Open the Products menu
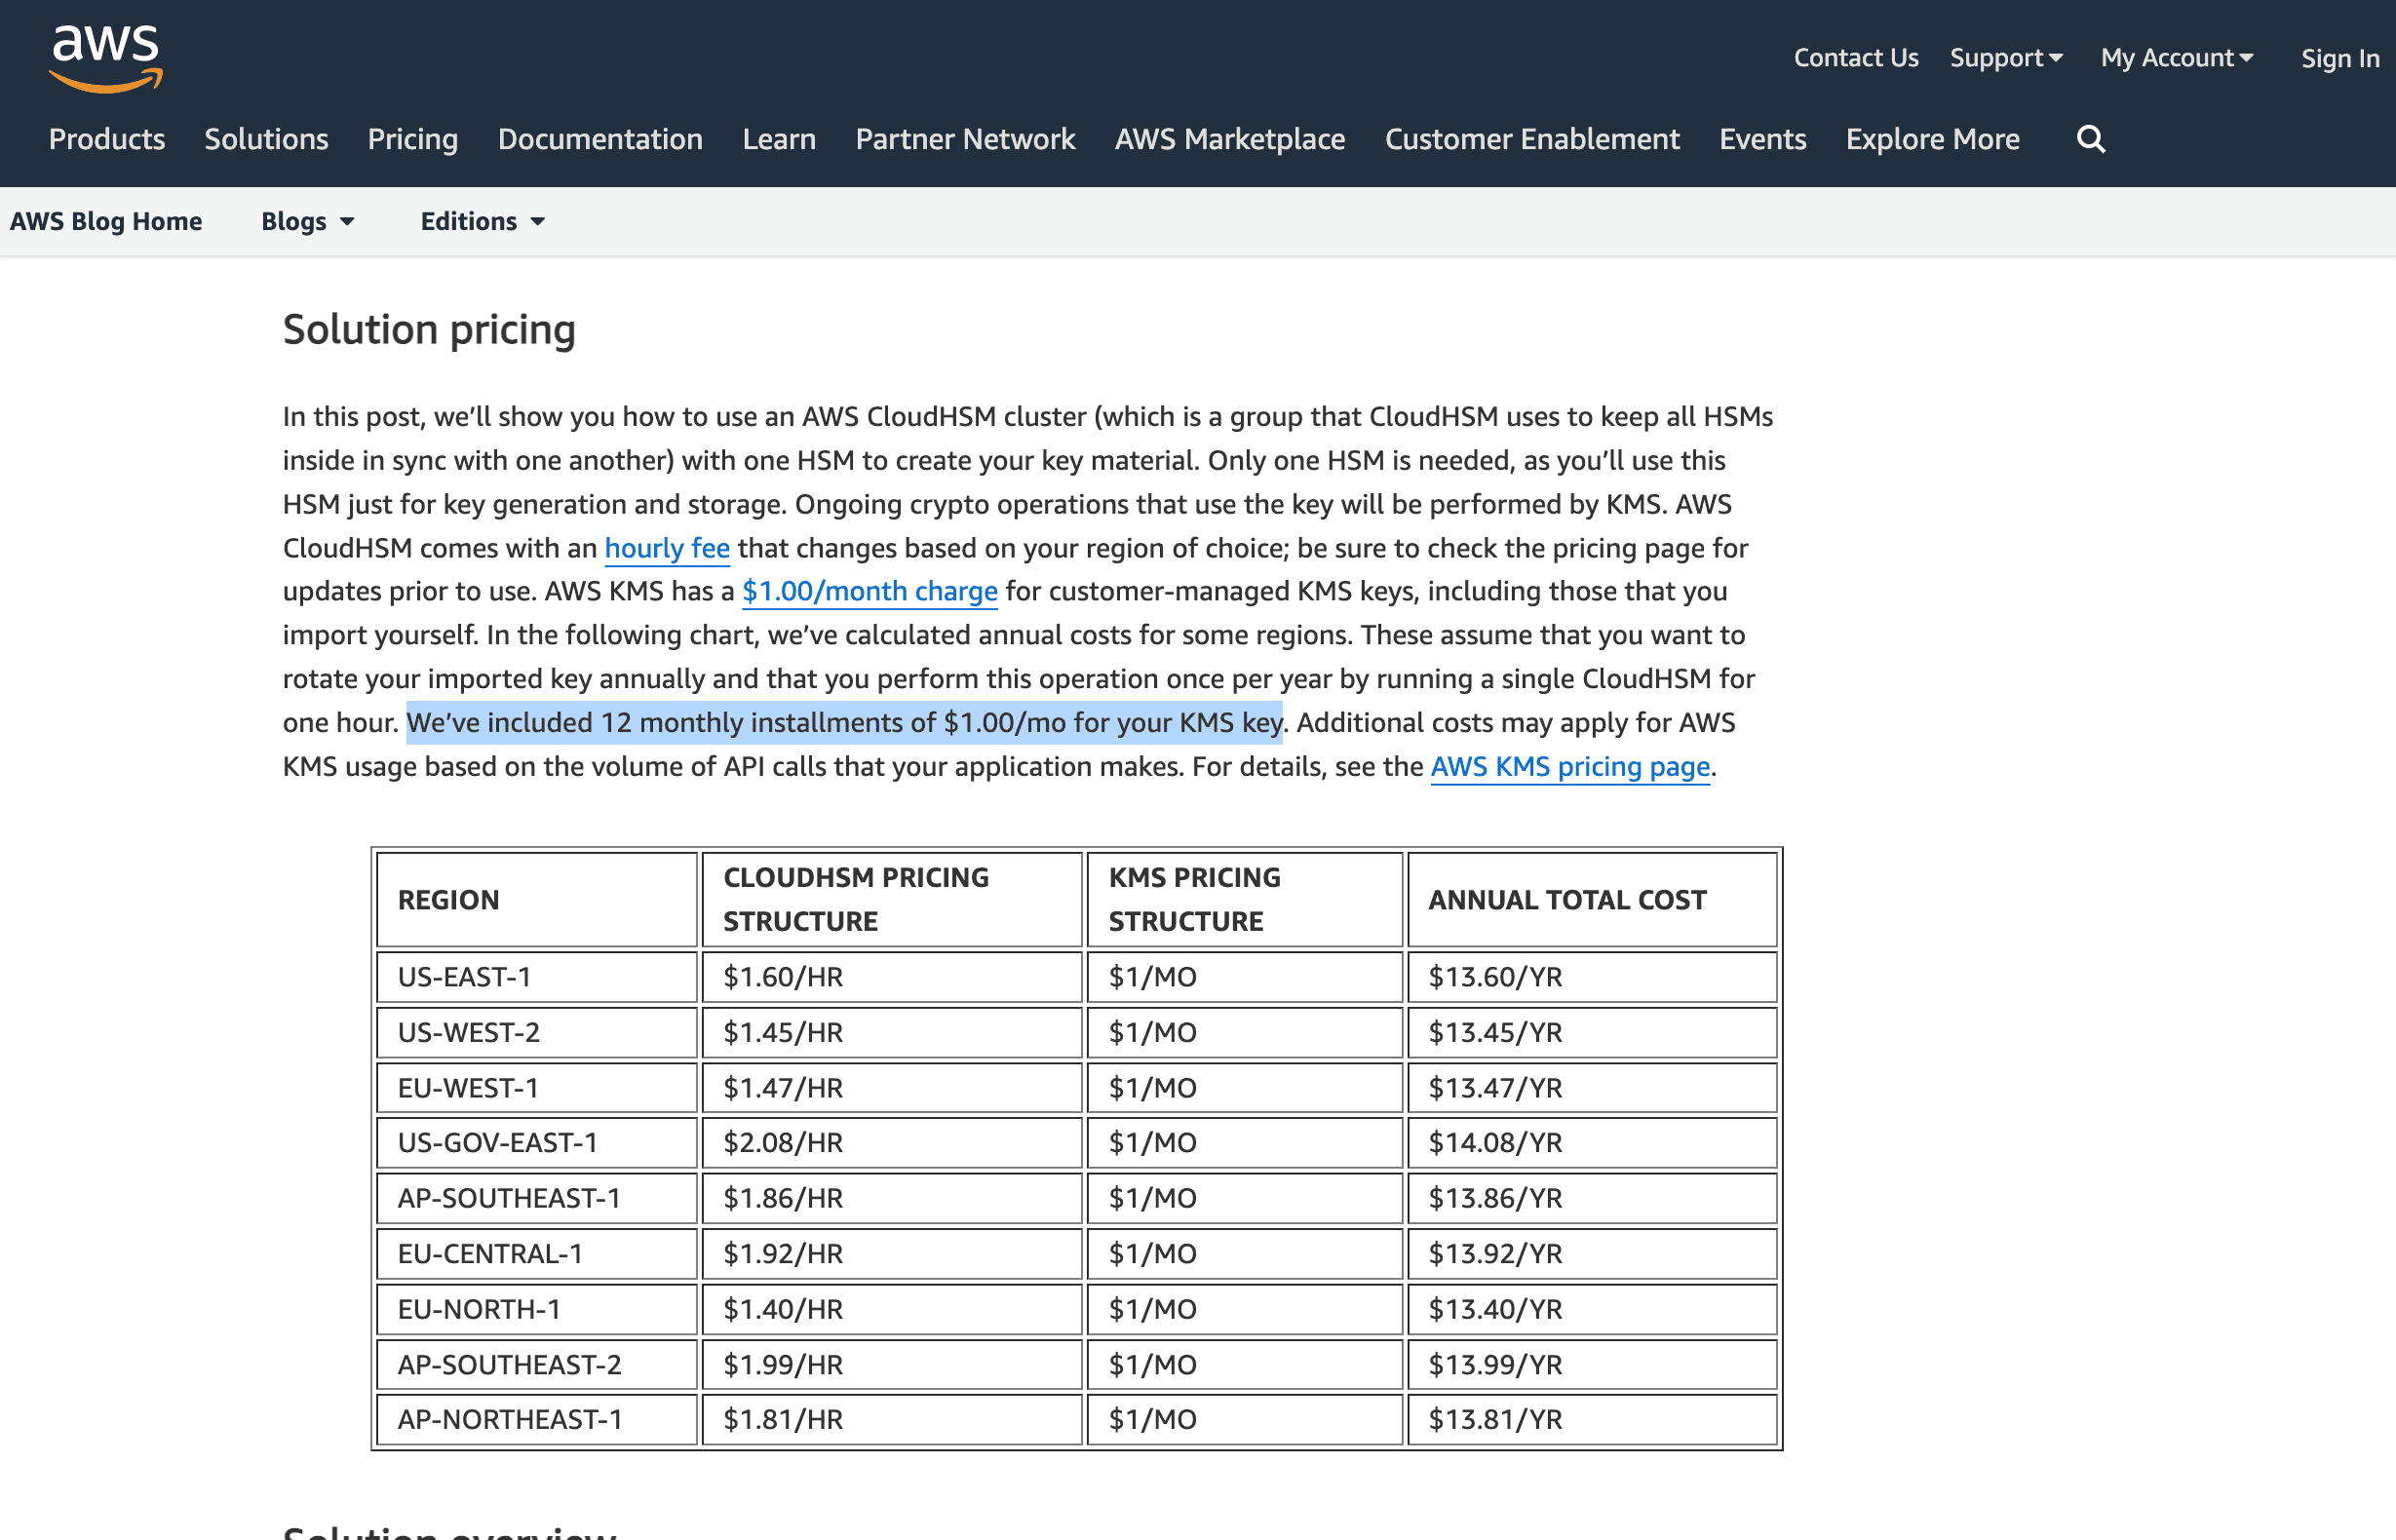The image size is (2396, 1540). click(x=107, y=139)
